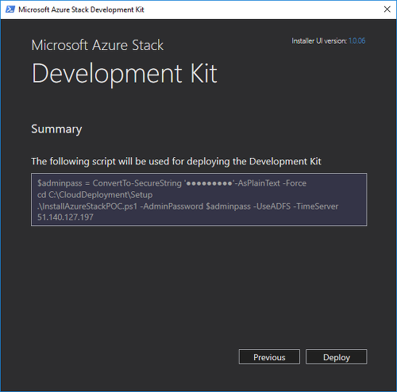Image resolution: width=397 pixels, height=392 pixels.
Task: Click the Summary heading
Action: (x=56, y=129)
